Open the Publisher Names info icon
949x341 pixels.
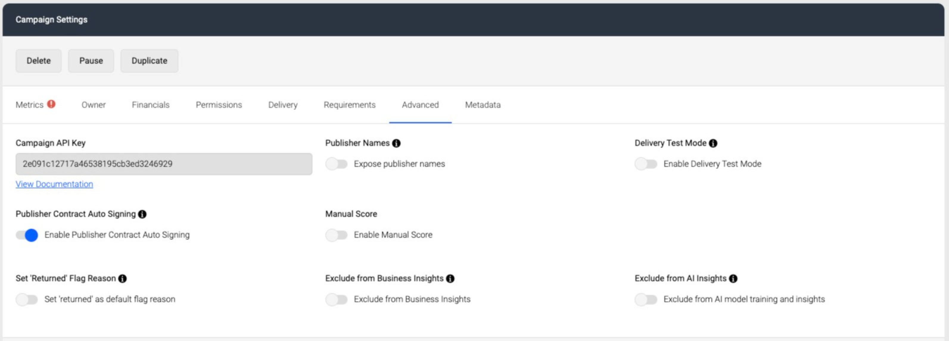tap(396, 143)
